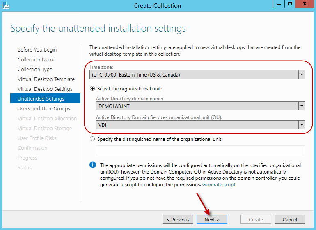Open Virtual Desktop Settings step

pos(45,89)
